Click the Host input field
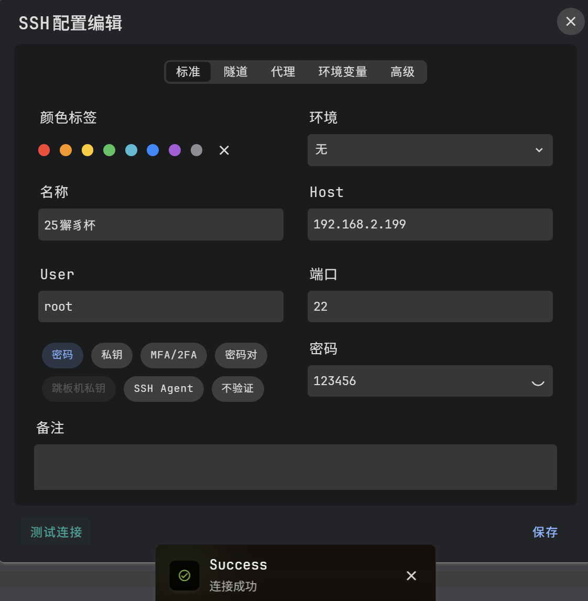This screenshot has width=588, height=601. point(430,225)
